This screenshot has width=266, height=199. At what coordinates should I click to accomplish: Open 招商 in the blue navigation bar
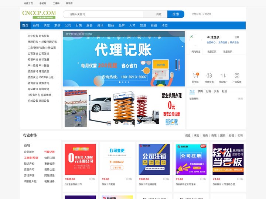point(111,25)
